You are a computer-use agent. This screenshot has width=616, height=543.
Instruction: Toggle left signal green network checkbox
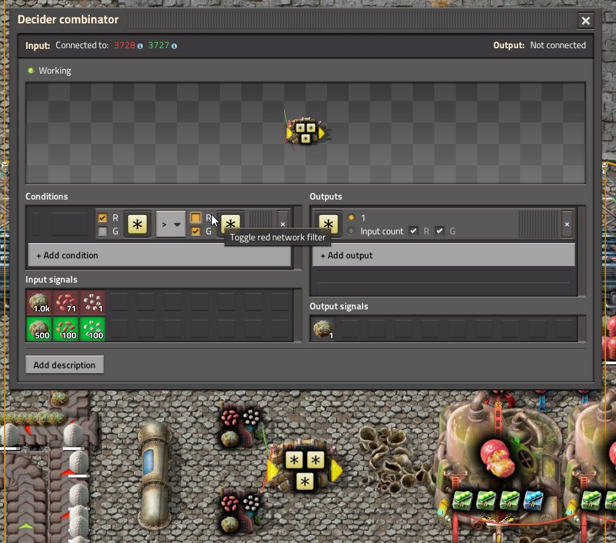(103, 231)
